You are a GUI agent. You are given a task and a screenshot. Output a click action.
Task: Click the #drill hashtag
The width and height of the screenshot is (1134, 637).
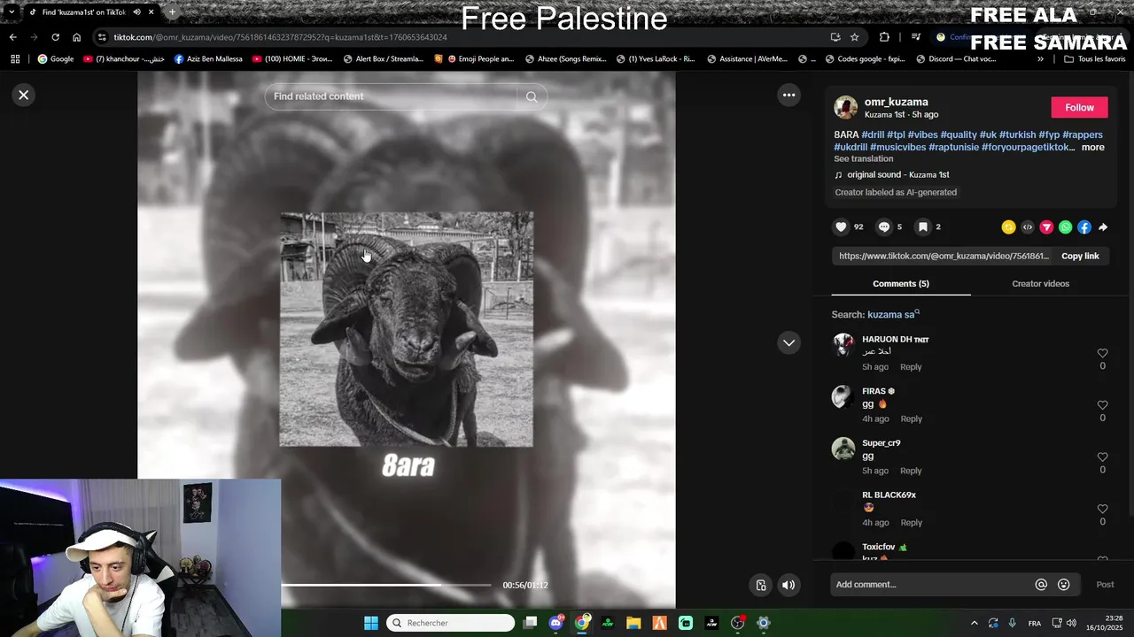tap(873, 135)
